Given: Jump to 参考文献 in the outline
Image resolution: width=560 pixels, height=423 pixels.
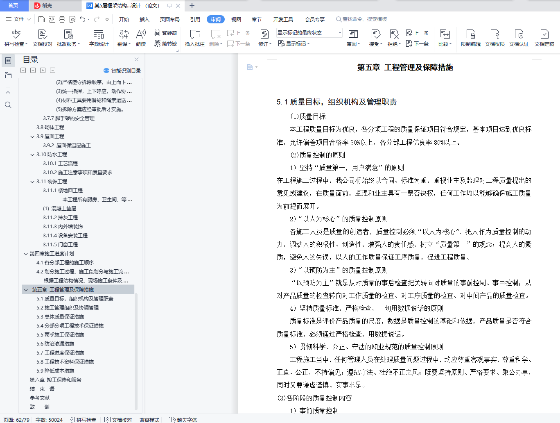Looking at the screenshot, I should [x=39, y=398].
